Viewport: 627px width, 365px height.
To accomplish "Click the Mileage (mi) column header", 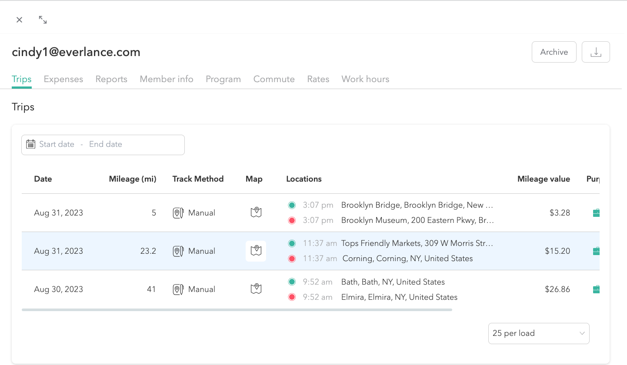I will pyautogui.click(x=133, y=179).
